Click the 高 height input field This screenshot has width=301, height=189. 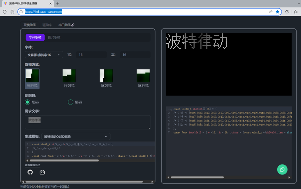135,55
